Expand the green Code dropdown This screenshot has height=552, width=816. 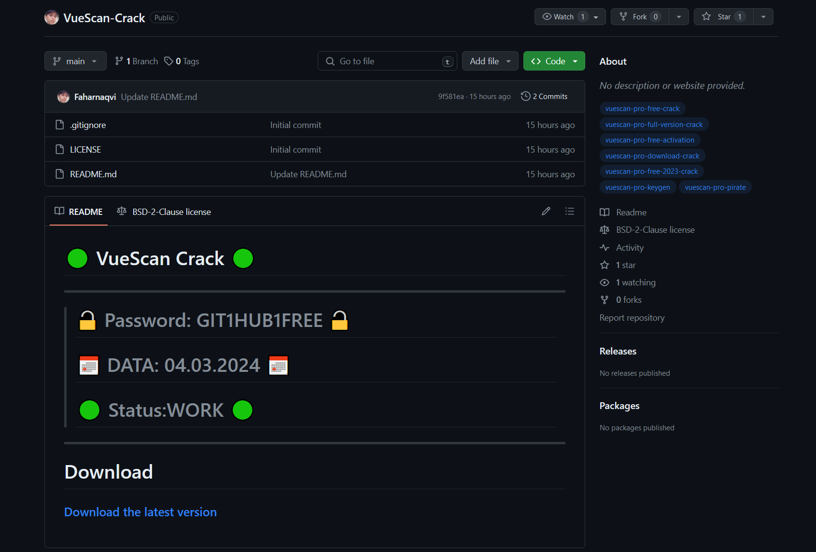pos(554,61)
